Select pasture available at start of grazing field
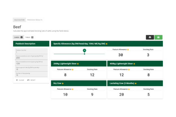The height and width of the screenshot is (117, 176). pos(31,57)
